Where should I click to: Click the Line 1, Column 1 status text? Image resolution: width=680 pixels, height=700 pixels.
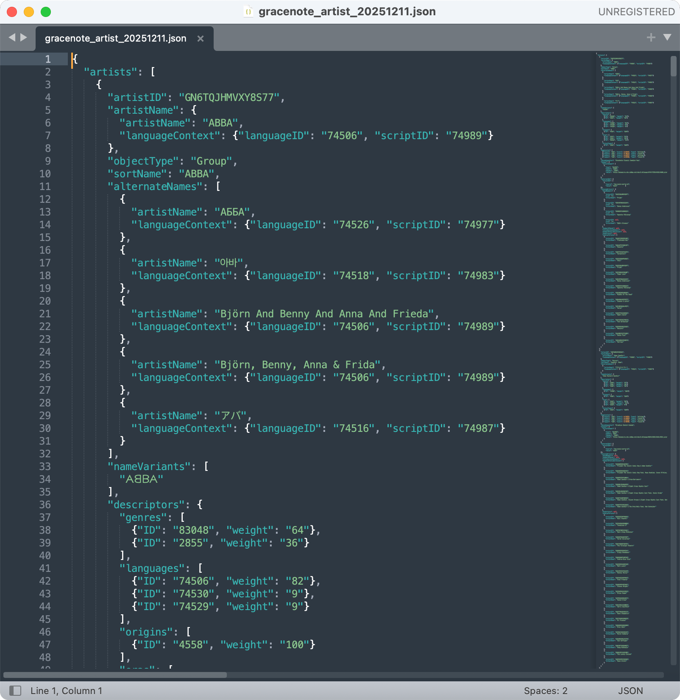[66, 691]
